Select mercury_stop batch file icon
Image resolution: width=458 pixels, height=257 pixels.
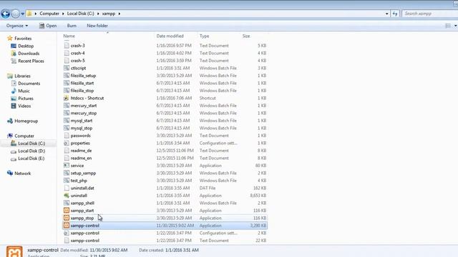coord(67,113)
